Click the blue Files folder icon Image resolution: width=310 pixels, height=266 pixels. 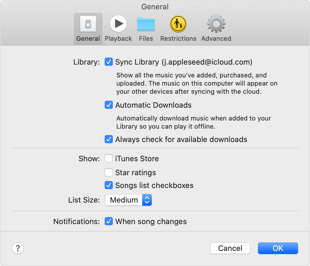[x=146, y=24]
